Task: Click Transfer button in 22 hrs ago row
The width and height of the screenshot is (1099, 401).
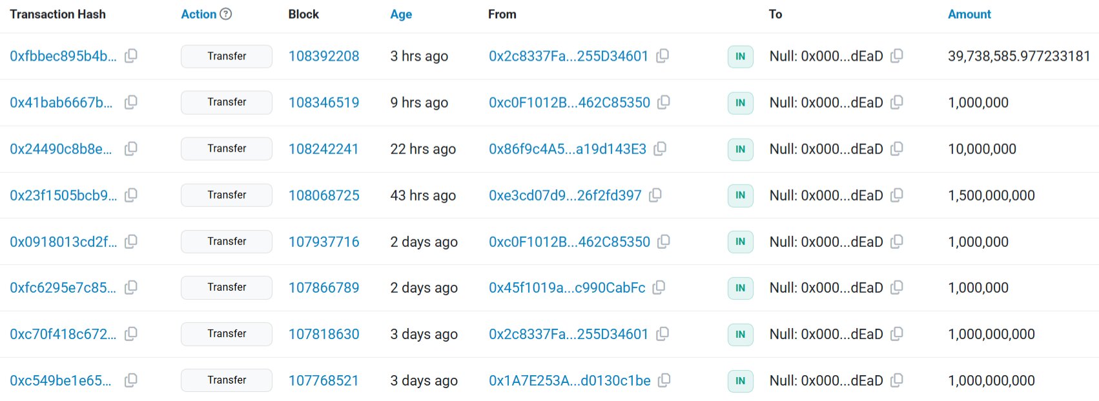Action: pos(227,149)
